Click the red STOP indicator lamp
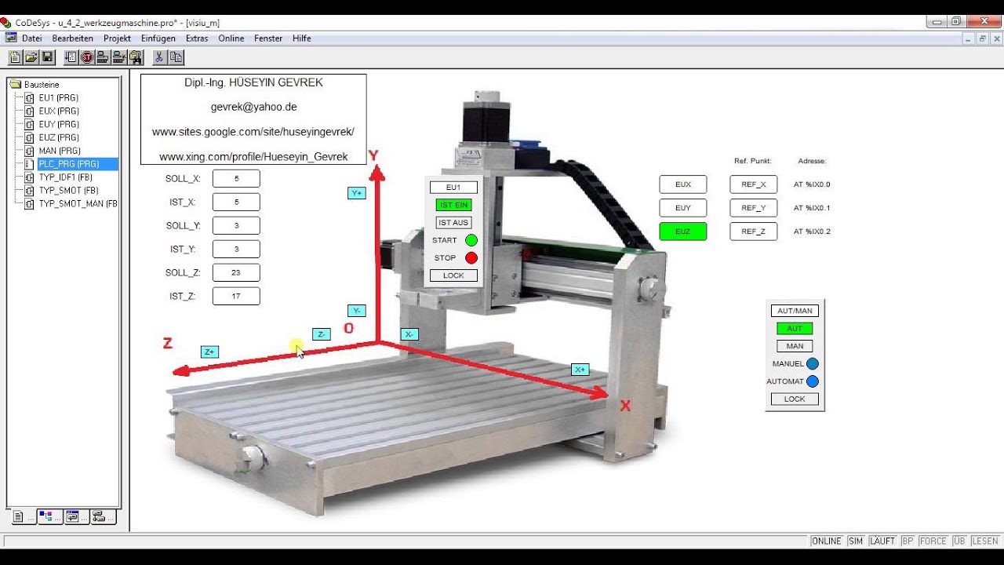The width and height of the screenshot is (1004, 565). click(x=471, y=257)
